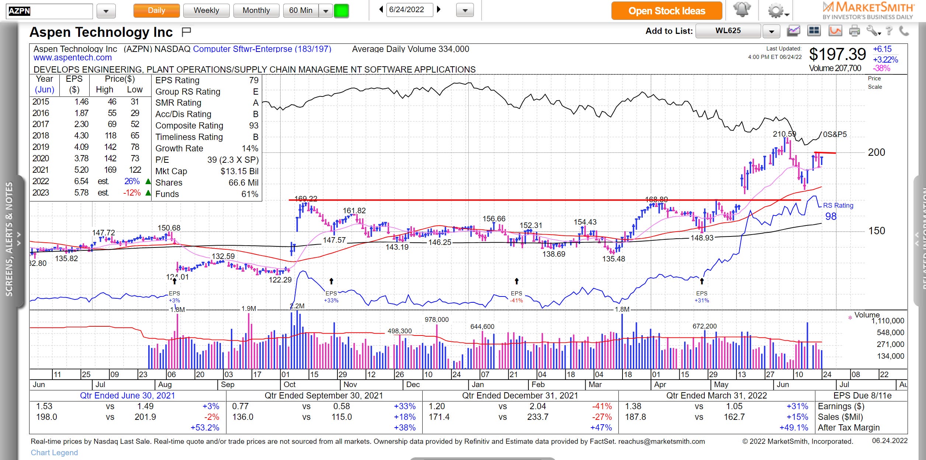Click the Composite Rating 93 row
926x460 pixels.
point(207,126)
